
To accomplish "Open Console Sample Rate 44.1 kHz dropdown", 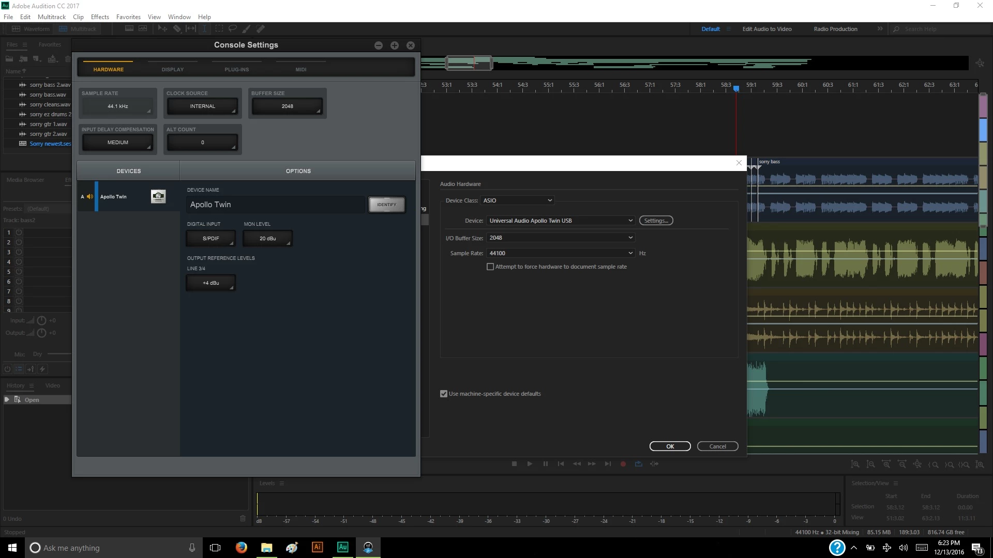I will pos(118,106).
